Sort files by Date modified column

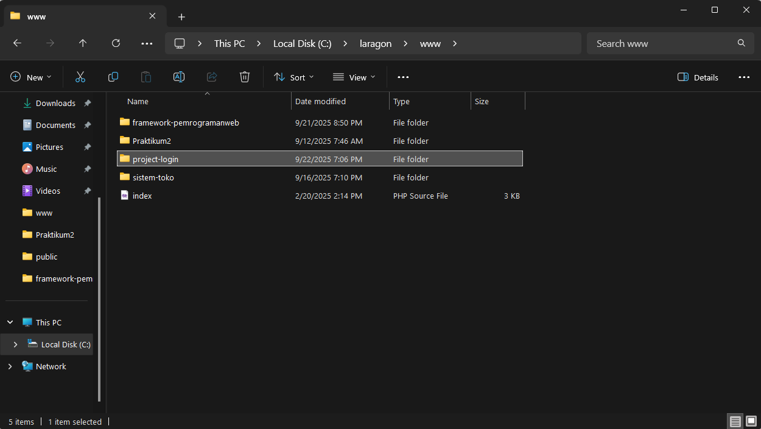(x=320, y=102)
